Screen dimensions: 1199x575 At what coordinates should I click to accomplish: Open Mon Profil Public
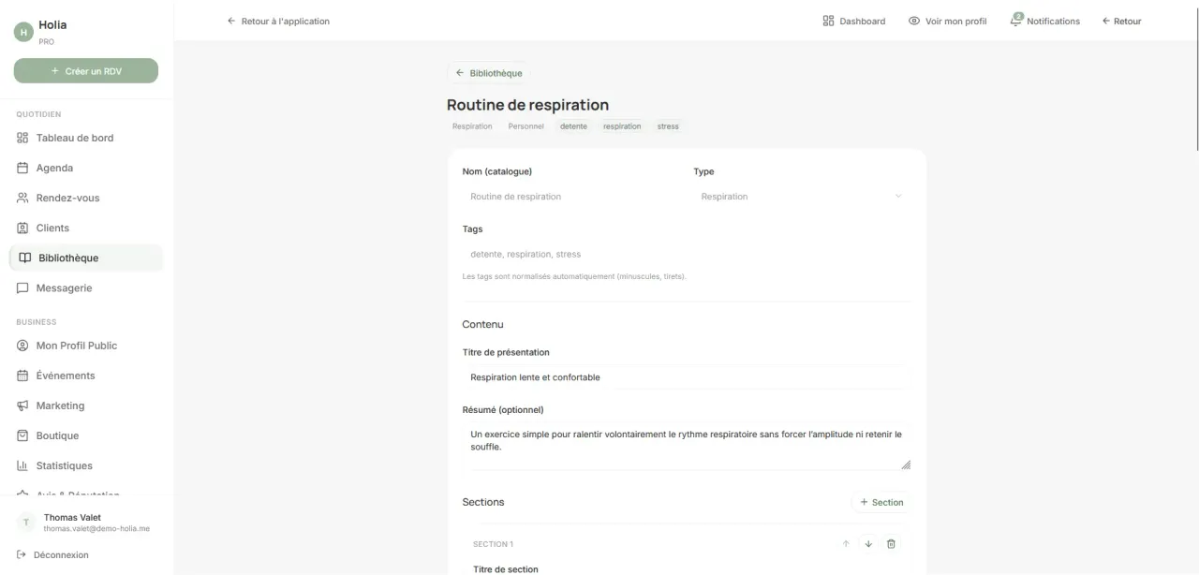pos(86,346)
